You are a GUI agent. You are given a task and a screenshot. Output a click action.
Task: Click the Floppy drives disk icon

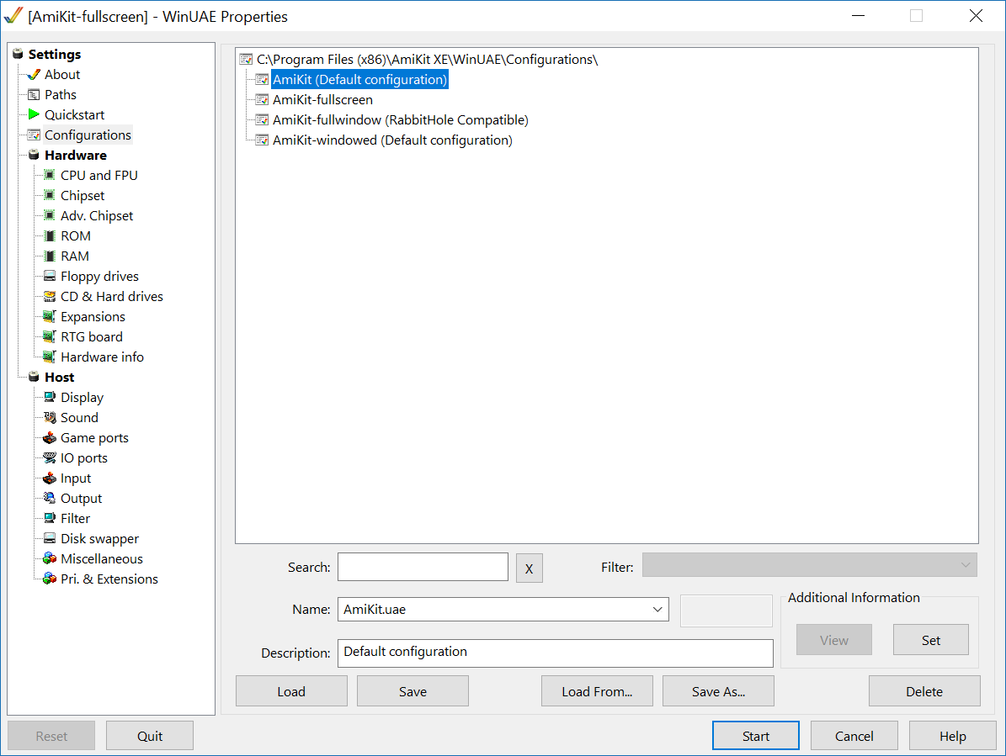pos(50,276)
